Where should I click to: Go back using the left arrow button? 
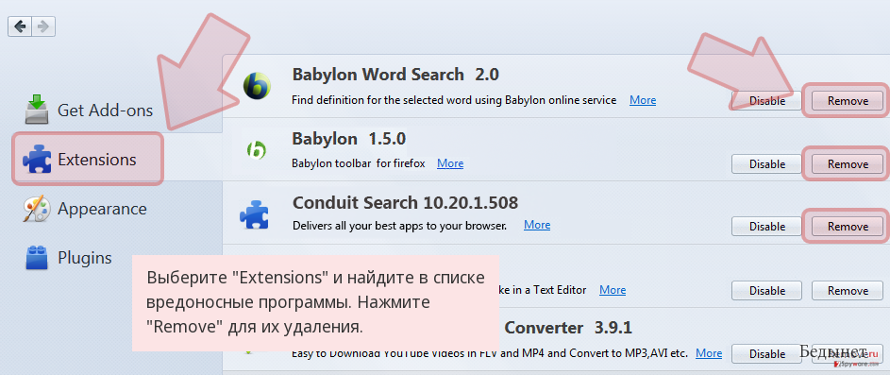click(20, 26)
